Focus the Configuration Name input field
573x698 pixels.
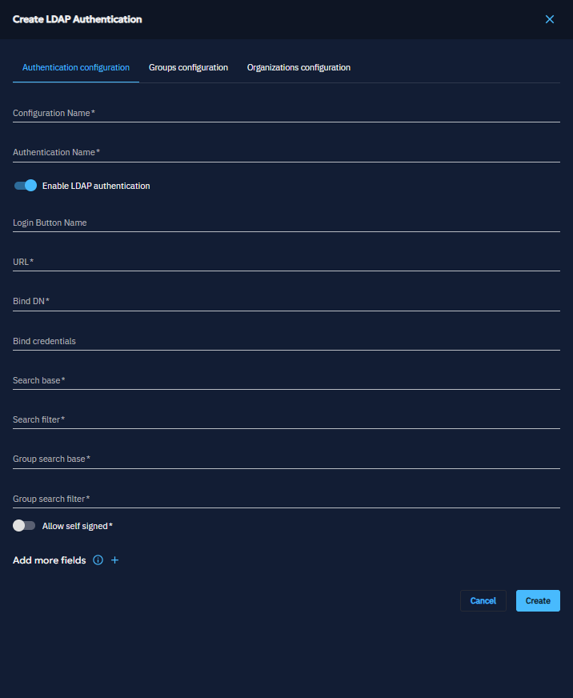tap(286, 113)
